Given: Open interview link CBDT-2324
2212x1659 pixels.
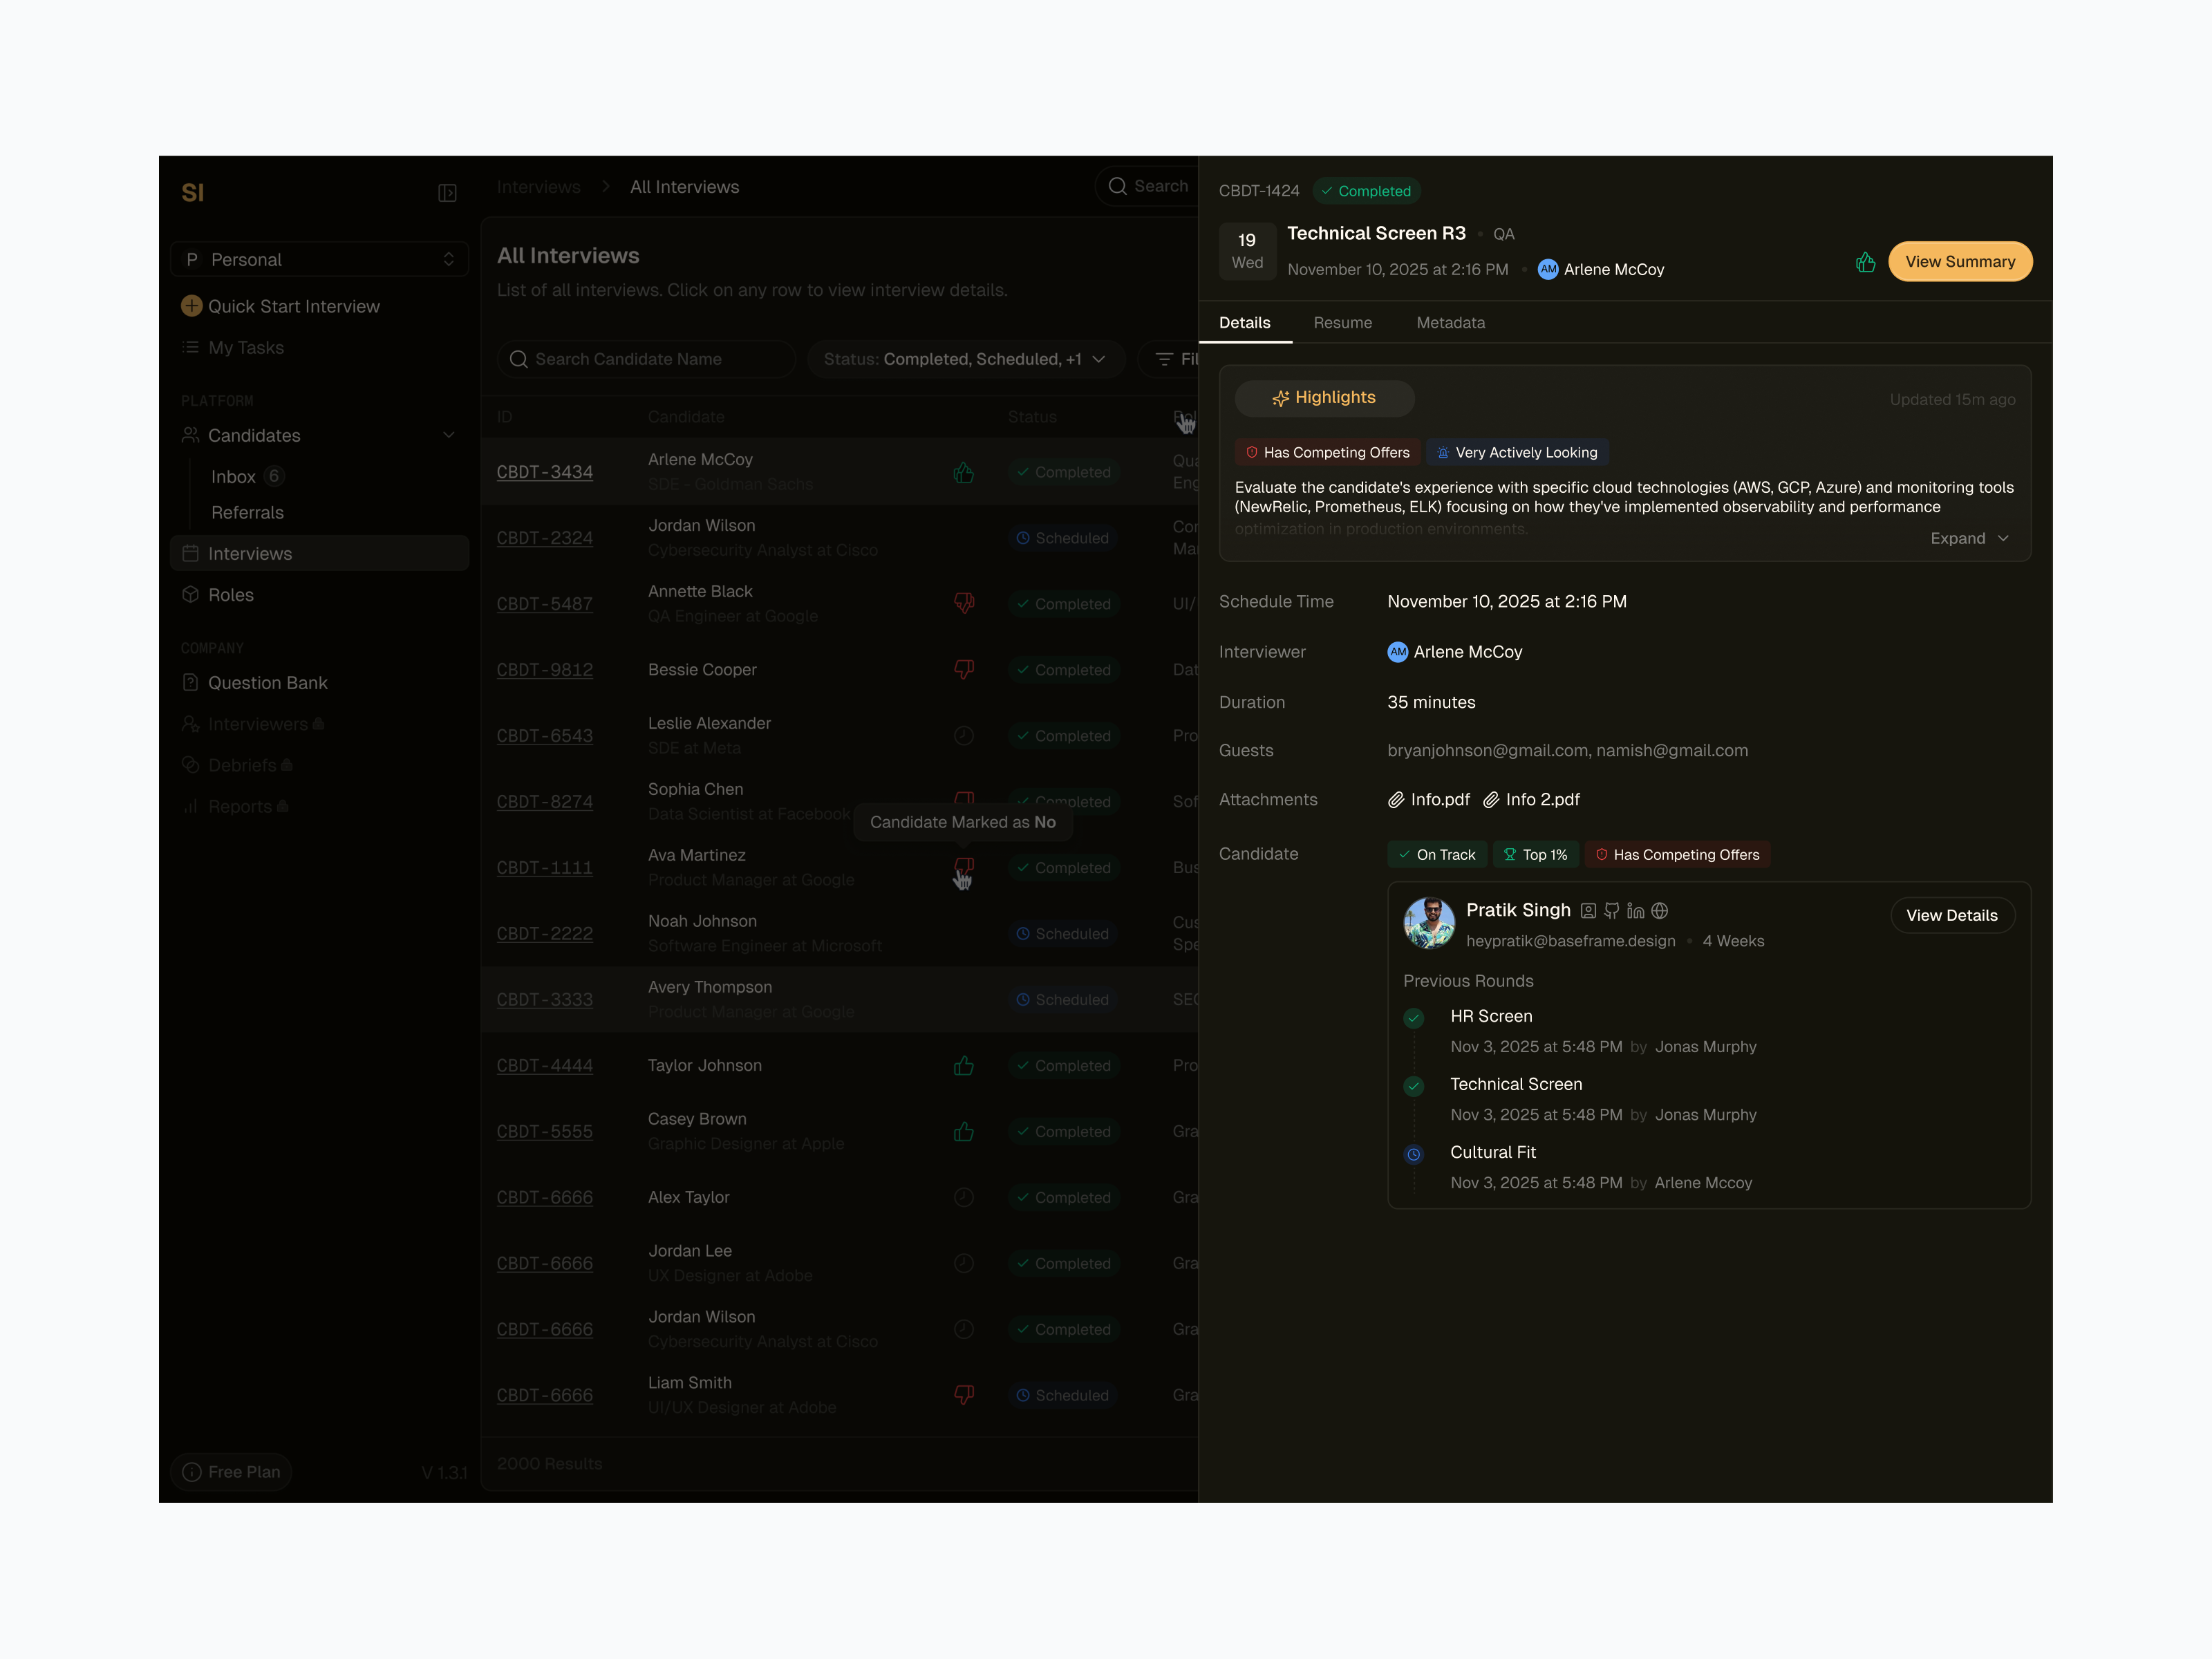Looking at the screenshot, I should [x=545, y=538].
